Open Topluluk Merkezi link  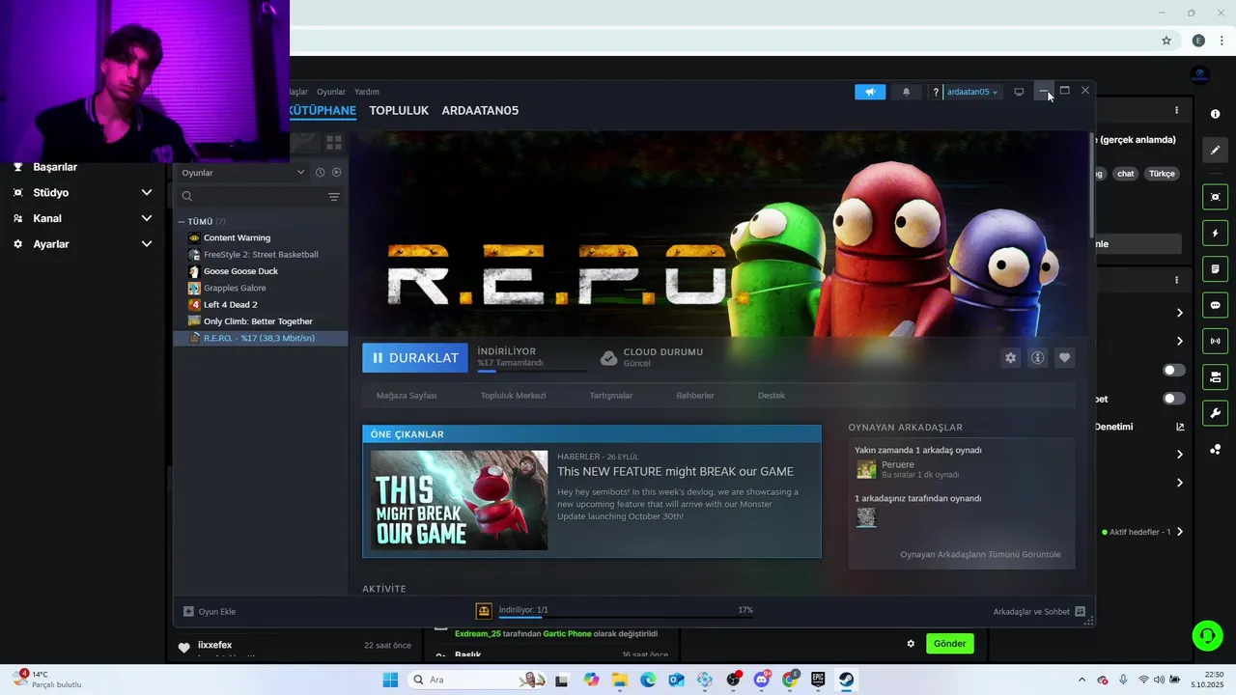click(514, 396)
